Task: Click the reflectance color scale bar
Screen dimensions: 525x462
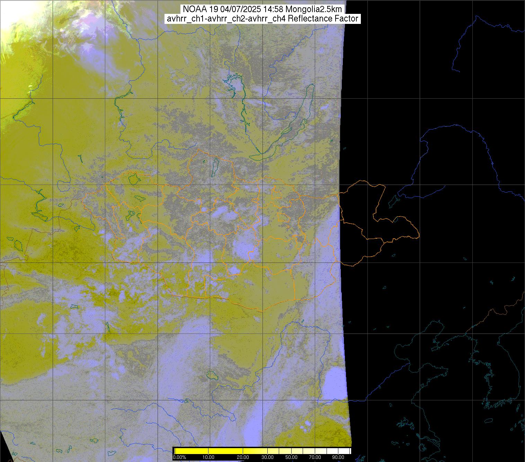Action: pos(262,451)
